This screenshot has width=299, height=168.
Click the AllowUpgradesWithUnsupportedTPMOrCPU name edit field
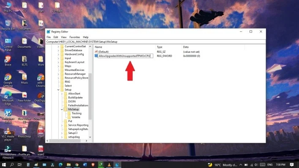pyautogui.click(x=125, y=56)
